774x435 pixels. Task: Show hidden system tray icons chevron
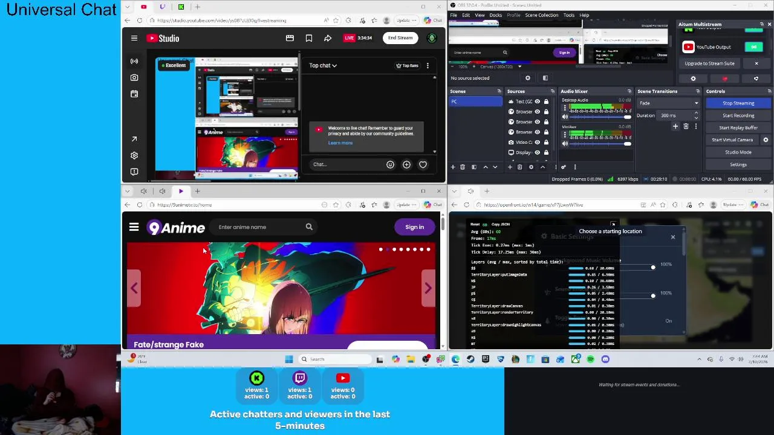pos(700,359)
